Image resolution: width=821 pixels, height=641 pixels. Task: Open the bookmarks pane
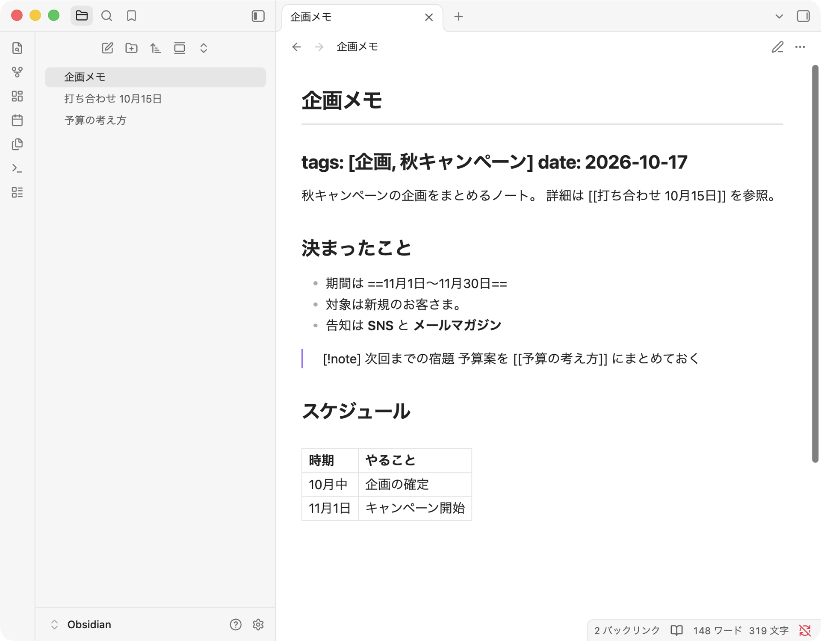tap(131, 16)
